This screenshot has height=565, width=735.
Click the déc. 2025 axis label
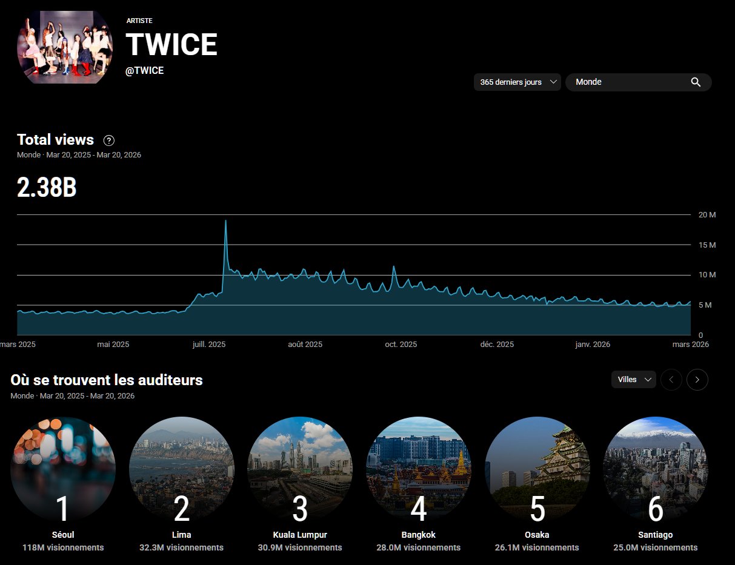click(497, 344)
